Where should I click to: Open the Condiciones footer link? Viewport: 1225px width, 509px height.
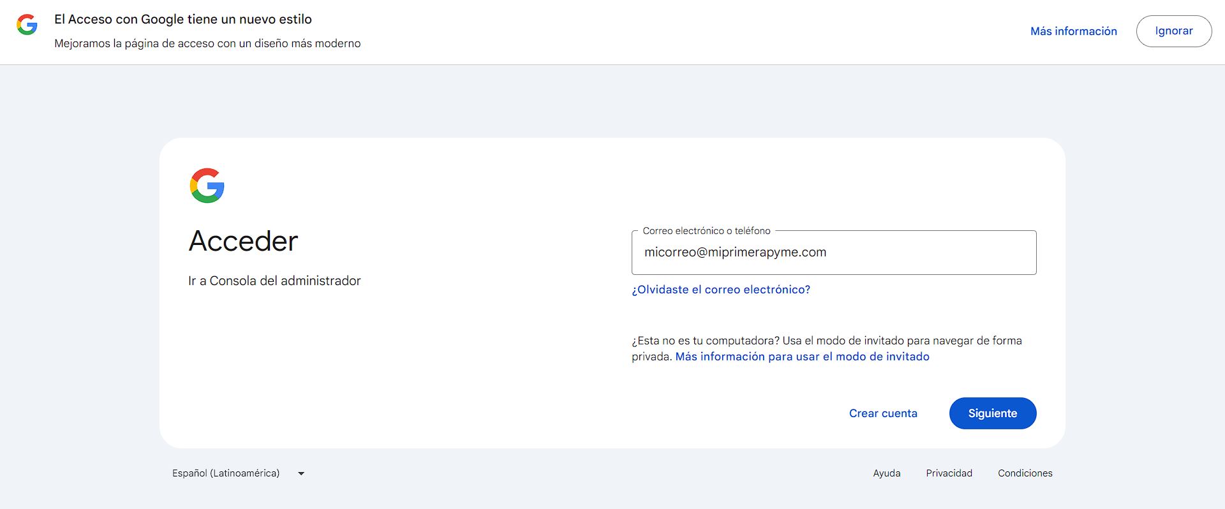click(x=1025, y=473)
